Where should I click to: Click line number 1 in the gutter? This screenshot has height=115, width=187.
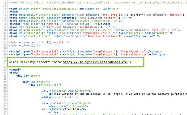pyautogui.click(x=5, y=2)
